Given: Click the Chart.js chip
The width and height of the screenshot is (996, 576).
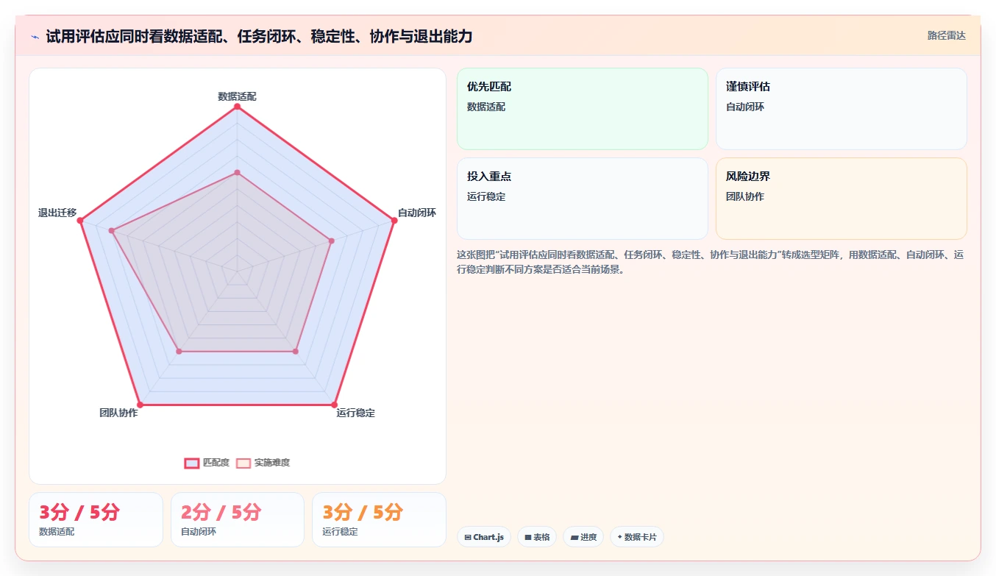Looking at the screenshot, I should tap(484, 537).
